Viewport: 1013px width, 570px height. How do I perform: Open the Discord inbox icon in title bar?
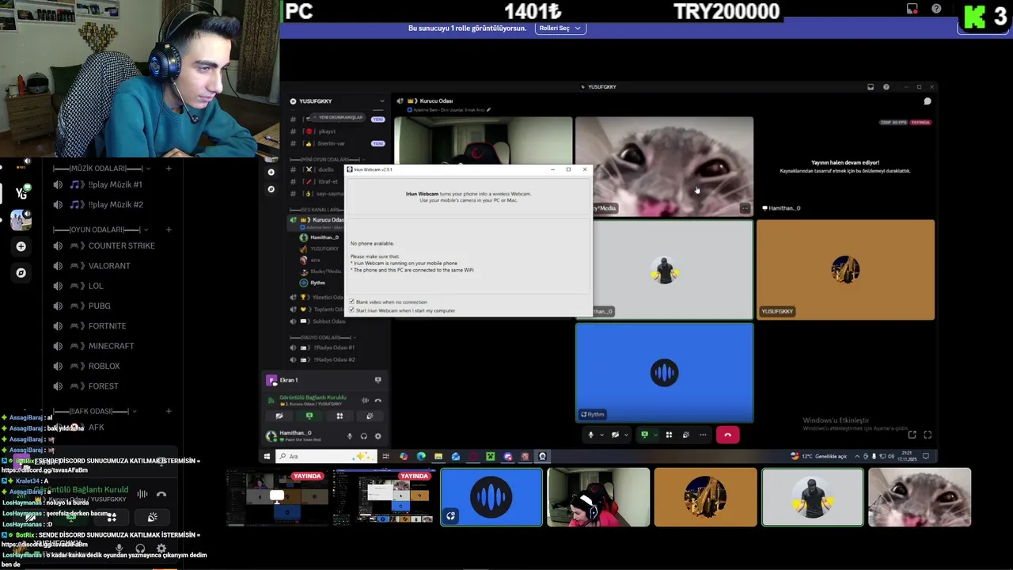[871, 87]
